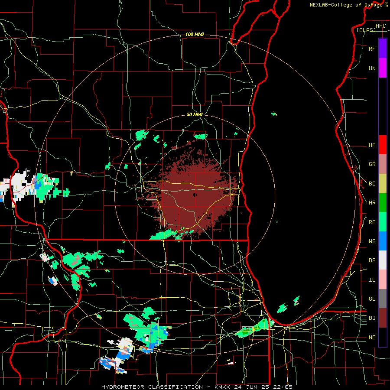The width and height of the screenshot is (390, 390).
Task: Click the BI legend label
Action: [x=372, y=318]
